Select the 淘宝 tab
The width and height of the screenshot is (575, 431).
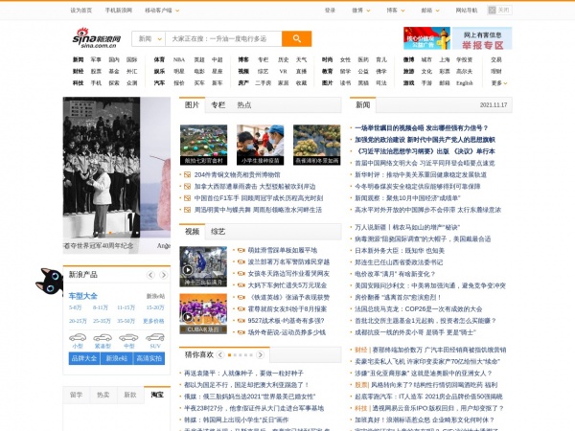click(x=157, y=395)
